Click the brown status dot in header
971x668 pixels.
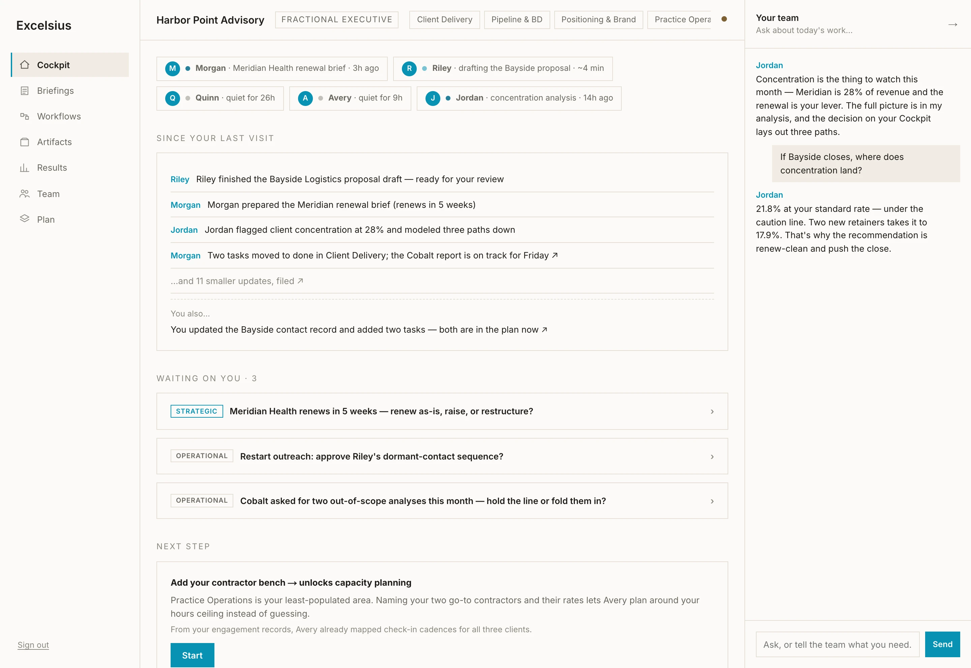(x=724, y=19)
